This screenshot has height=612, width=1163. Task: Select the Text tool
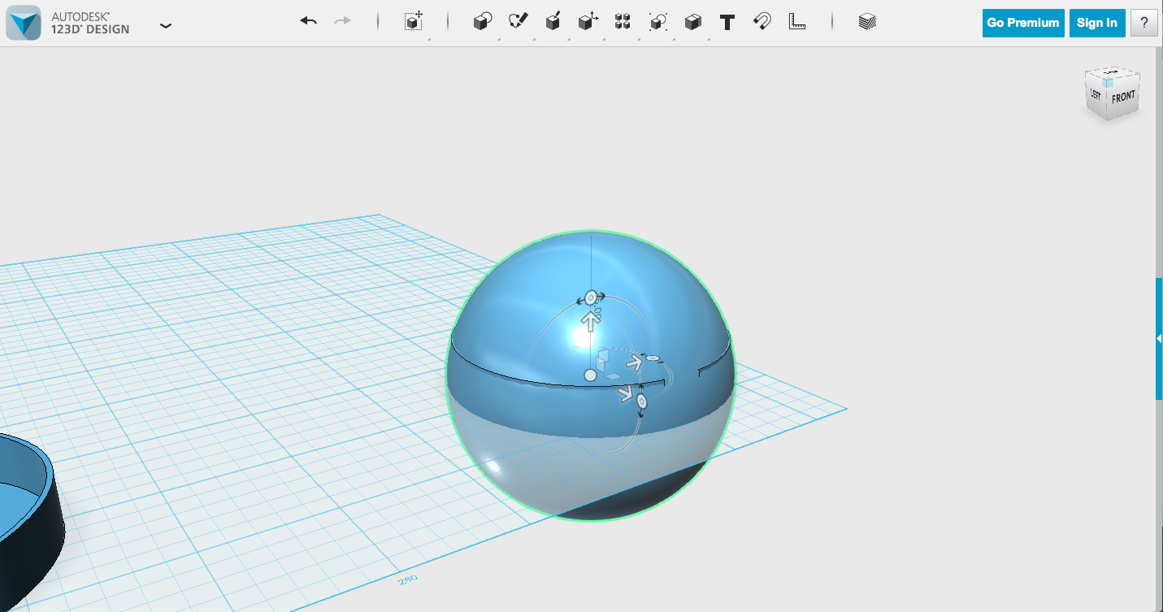[727, 22]
